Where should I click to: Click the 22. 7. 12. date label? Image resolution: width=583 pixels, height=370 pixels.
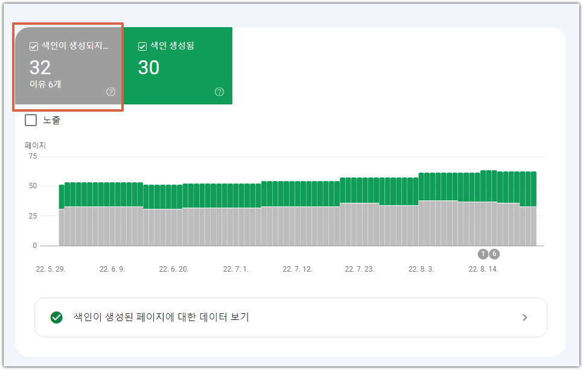[298, 269]
